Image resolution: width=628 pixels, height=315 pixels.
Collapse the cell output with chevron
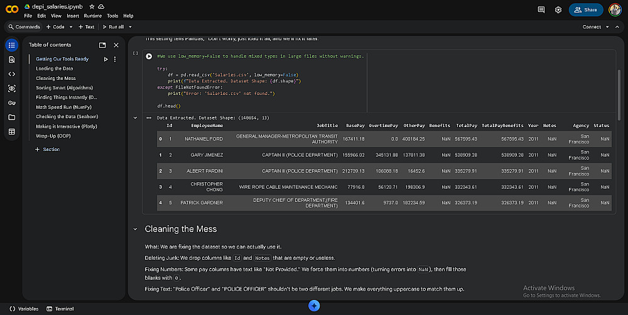coord(135,118)
